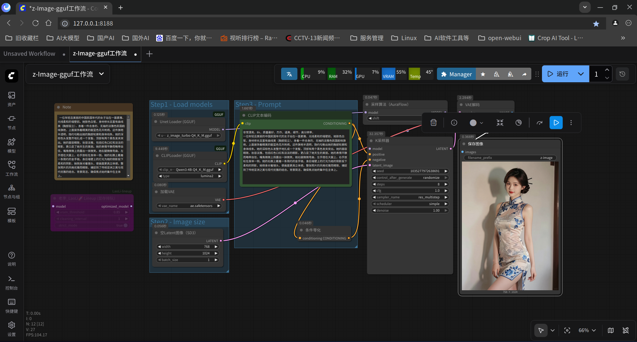
Task: Toggle link visibility icon at bottom right
Action: coord(626,330)
